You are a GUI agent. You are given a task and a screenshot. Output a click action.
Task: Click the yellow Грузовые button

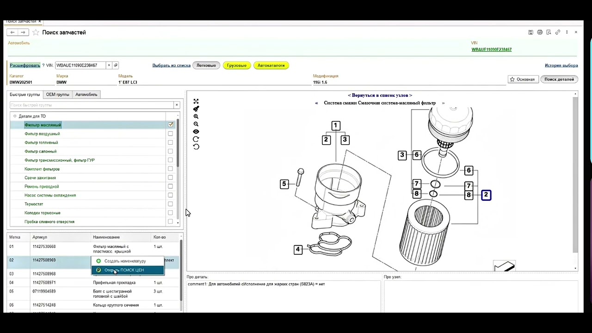[x=237, y=65]
